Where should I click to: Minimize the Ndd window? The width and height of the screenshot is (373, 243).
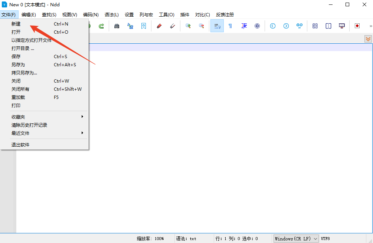[x=330, y=4]
